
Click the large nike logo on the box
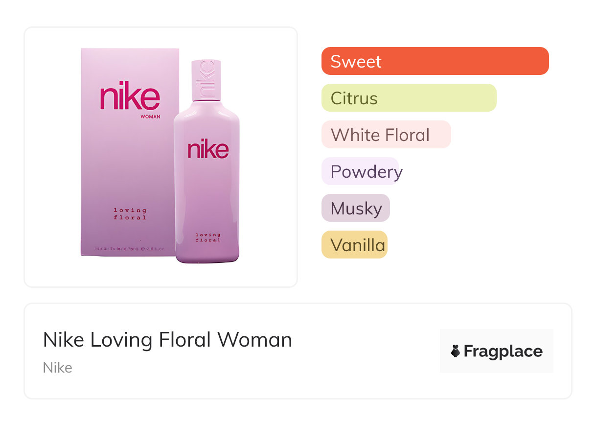(130, 98)
